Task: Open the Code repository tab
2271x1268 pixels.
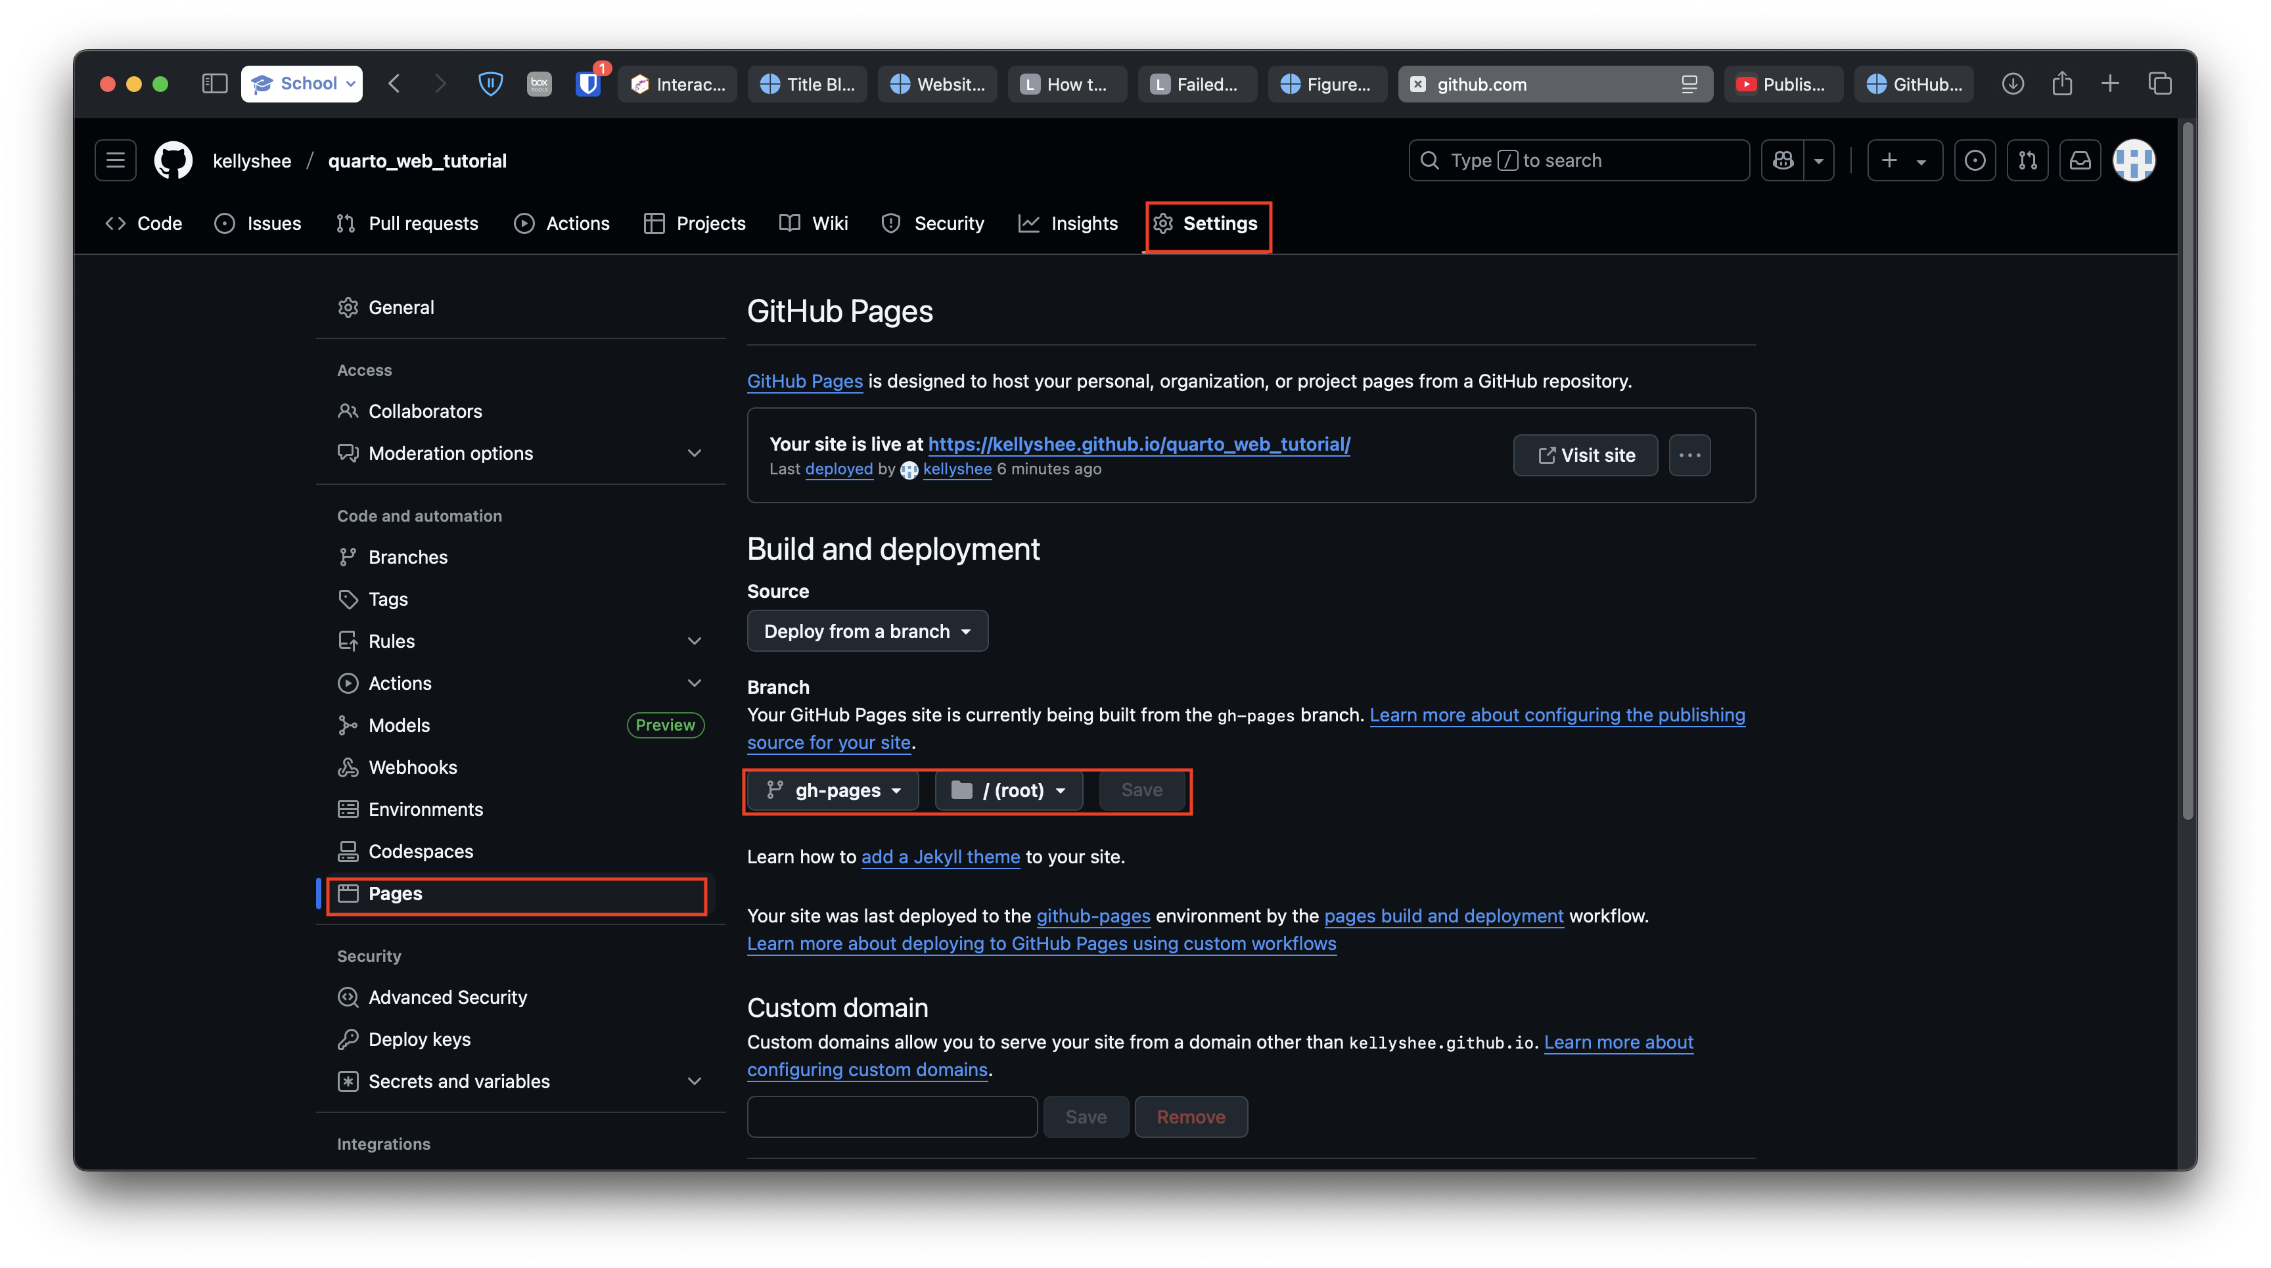Action: [x=144, y=223]
